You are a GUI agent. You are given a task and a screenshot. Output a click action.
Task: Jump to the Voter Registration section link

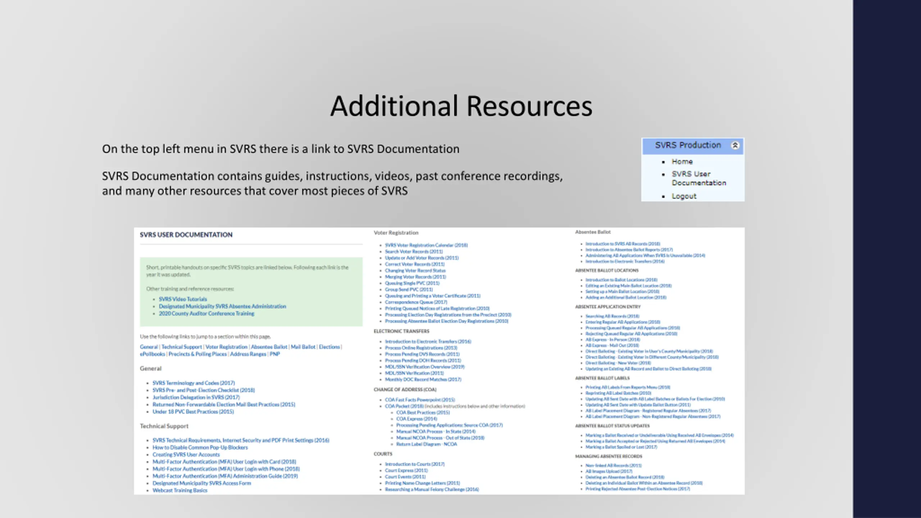(x=226, y=347)
